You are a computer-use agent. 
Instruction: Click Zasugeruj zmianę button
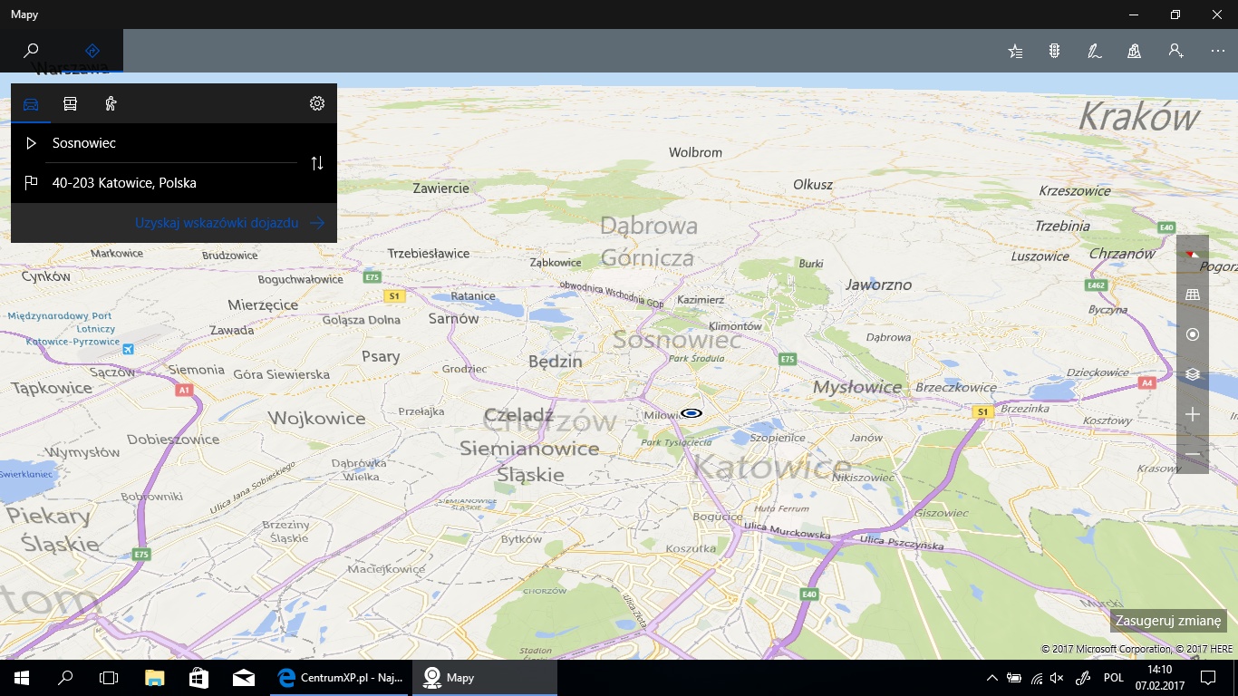[x=1168, y=621]
